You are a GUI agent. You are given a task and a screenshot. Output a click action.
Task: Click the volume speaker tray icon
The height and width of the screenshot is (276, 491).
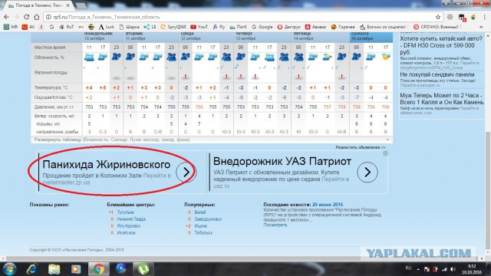[453, 269]
